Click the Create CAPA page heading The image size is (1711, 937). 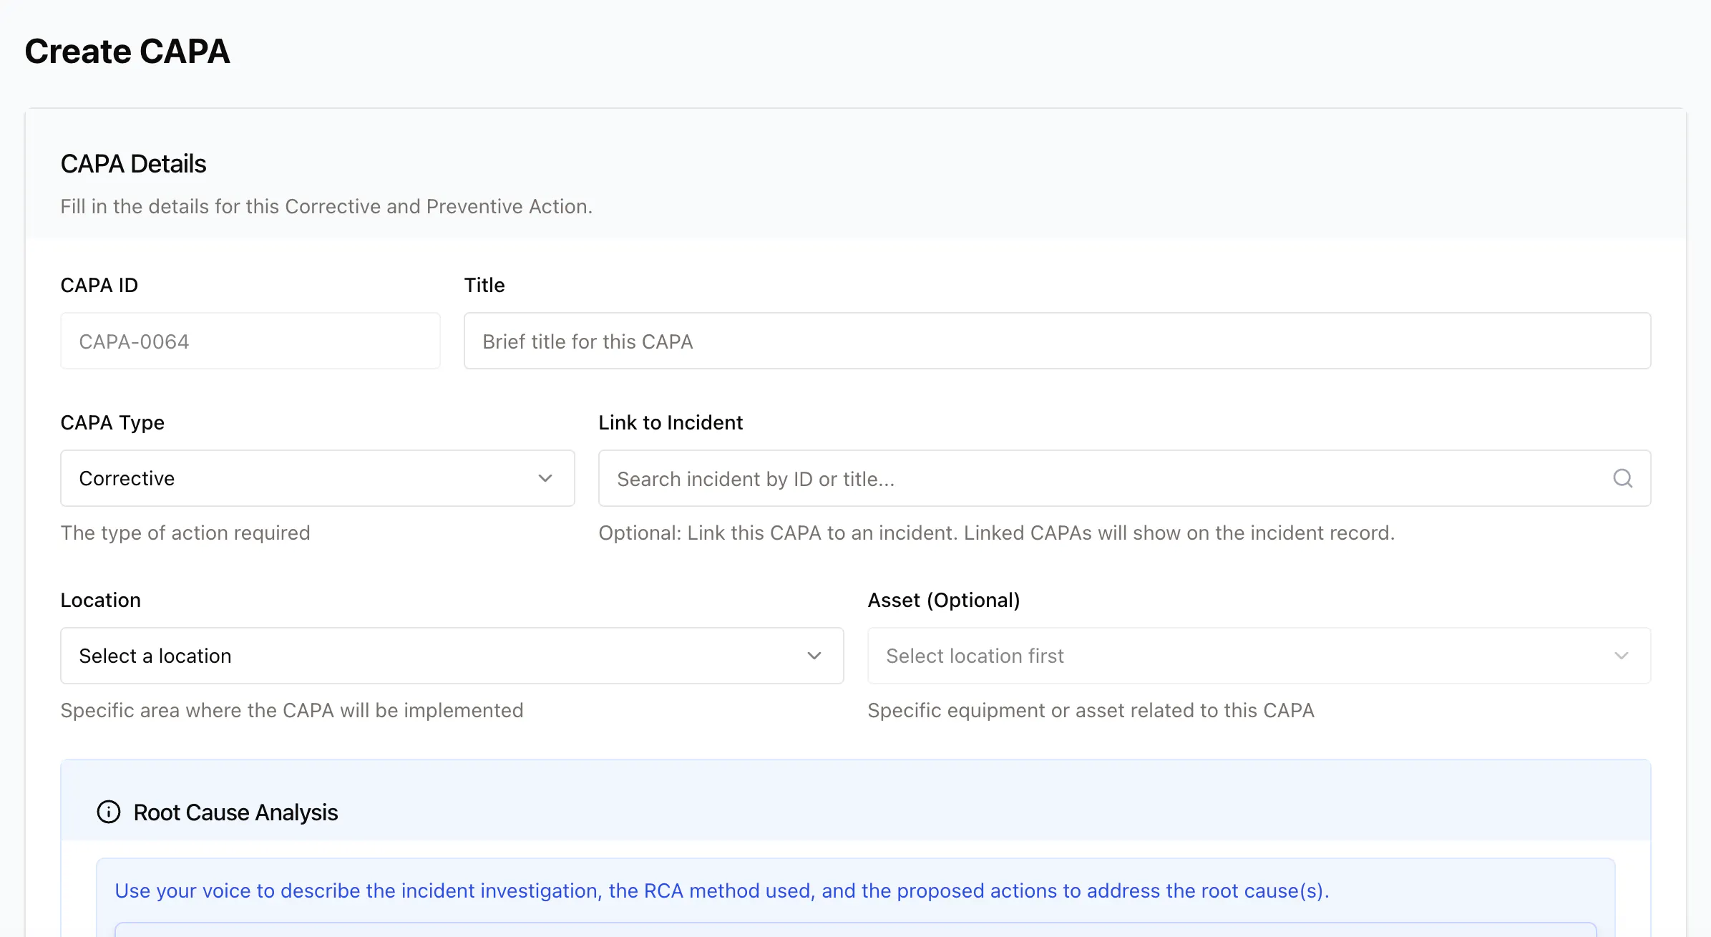(x=127, y=52)
